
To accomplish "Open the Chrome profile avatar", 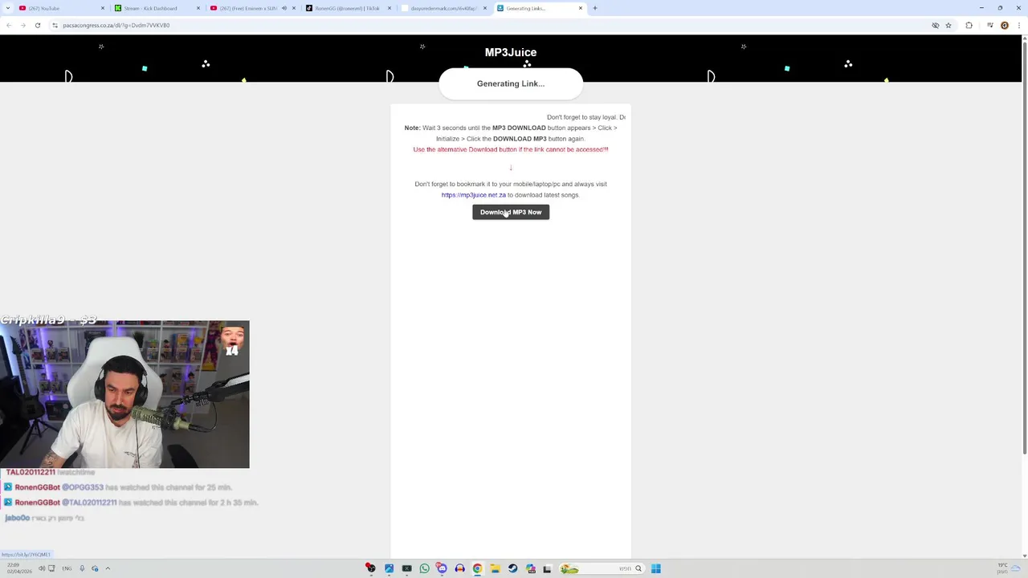I will 1004,25.
